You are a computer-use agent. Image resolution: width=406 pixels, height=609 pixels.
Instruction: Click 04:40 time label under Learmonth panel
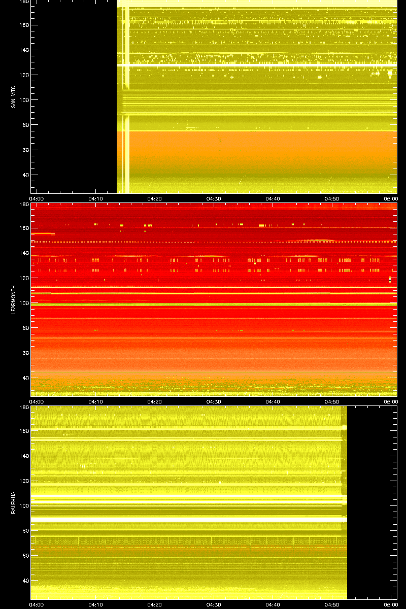(x=273, y=401)
